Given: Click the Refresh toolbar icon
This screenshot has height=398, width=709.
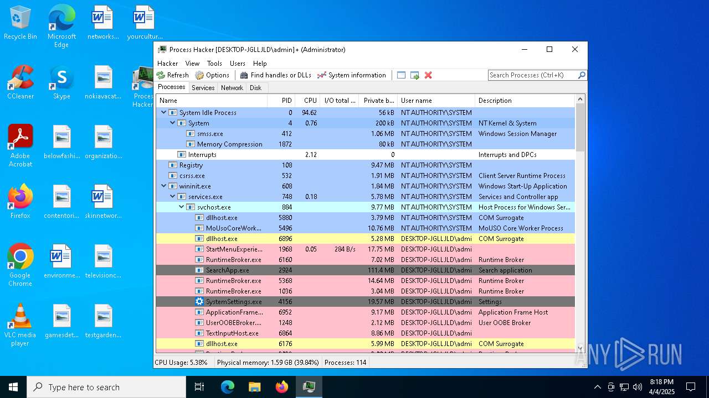Looking at the screenshot, I should point(161,75).
